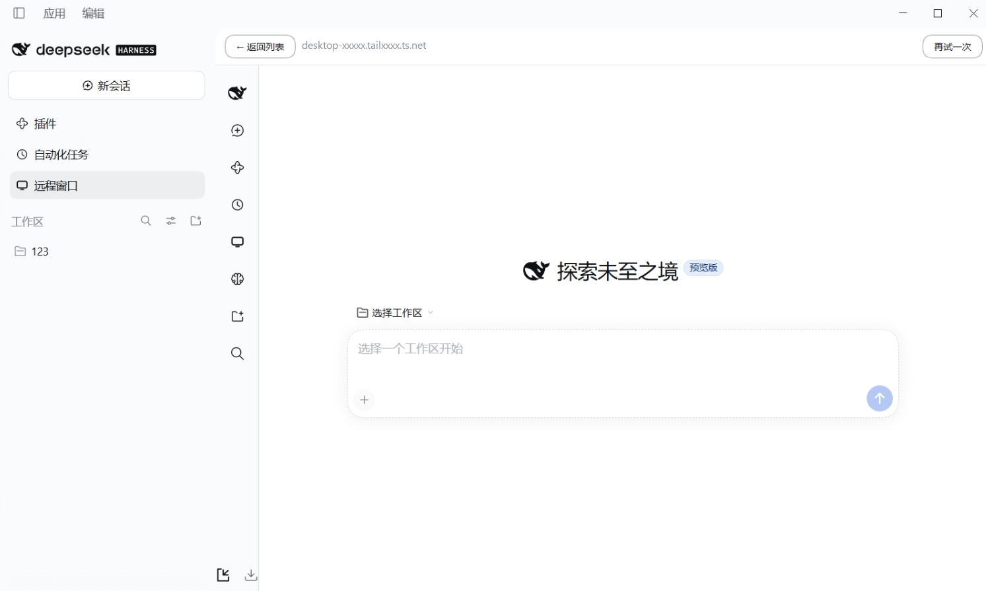Open 自动化任务 in the sidebar
The height and width of the screenshot is (591, 986).
tap(107, 155)
